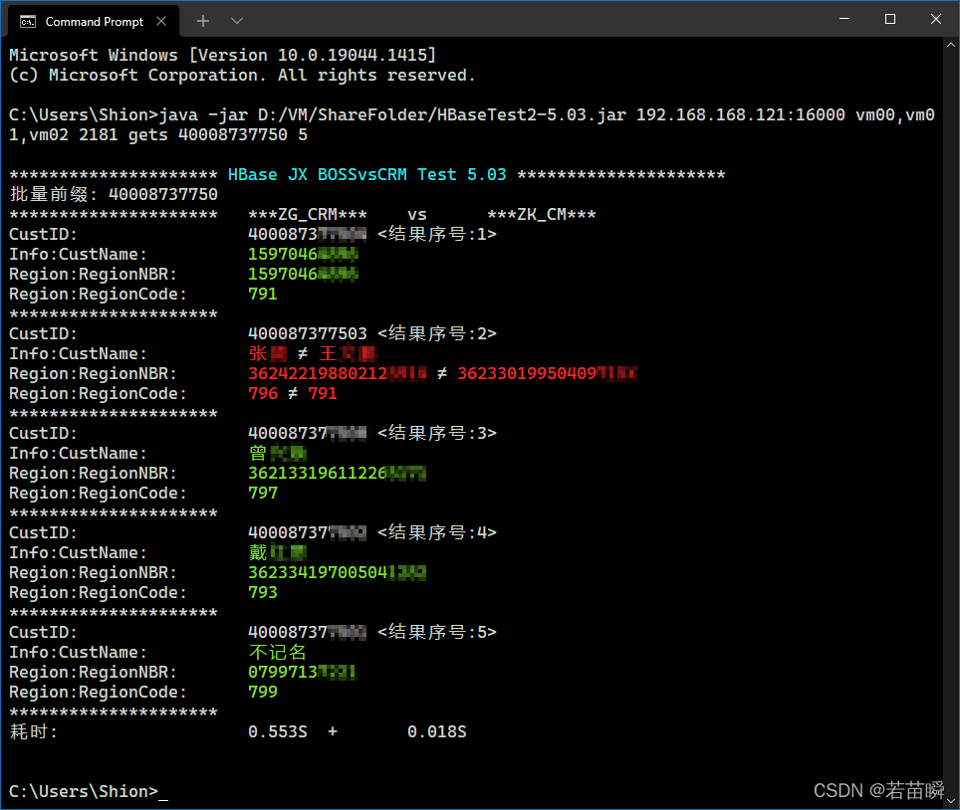Open a new tab with plus button

pos(203,22)
